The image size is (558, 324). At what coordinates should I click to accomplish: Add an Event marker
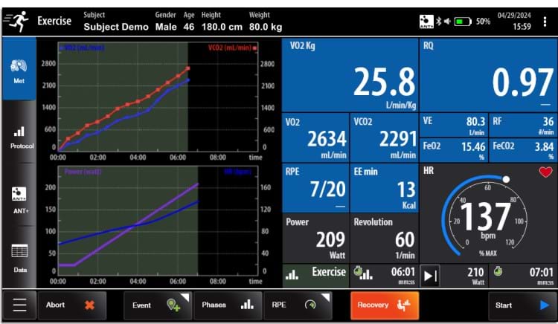tap(155, 305)
